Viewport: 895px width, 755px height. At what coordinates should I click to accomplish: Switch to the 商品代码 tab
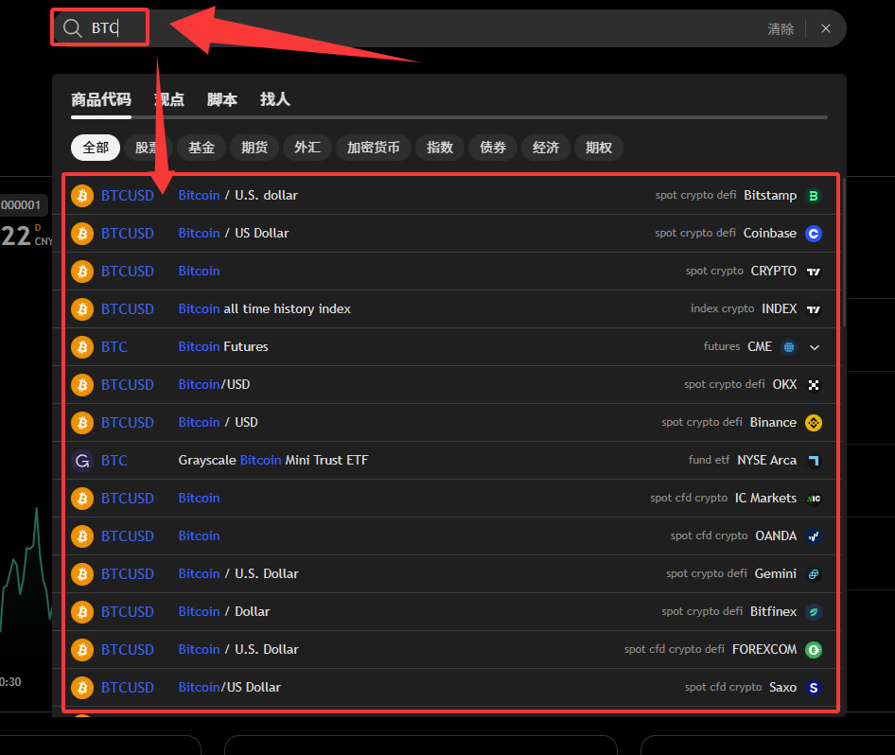pyautogui.click(x=101, y=99)
